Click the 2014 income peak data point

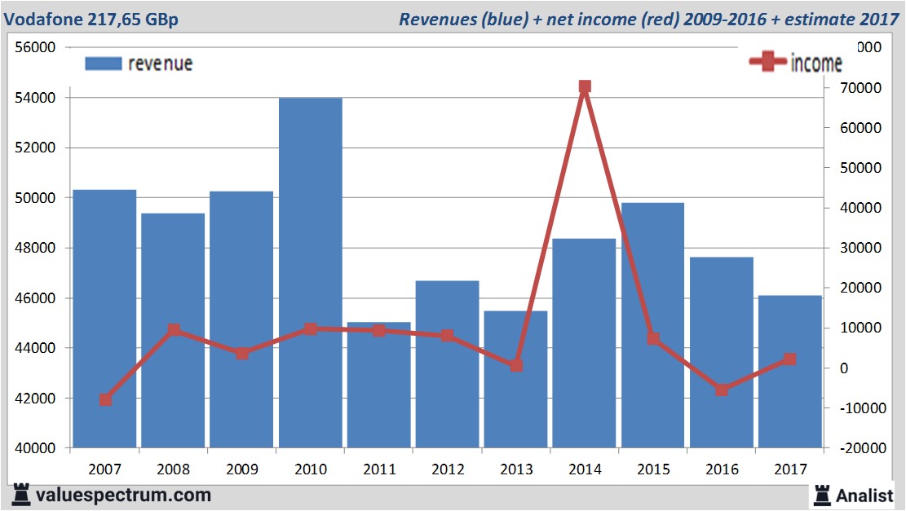pos(585,86)
